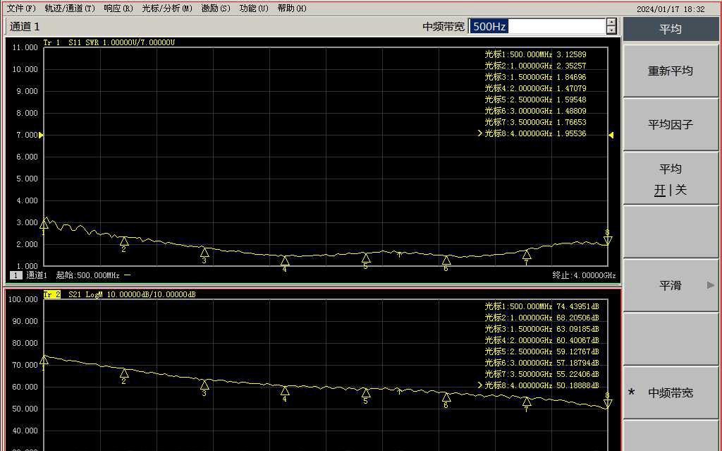This screenshot has width=722, height=451.
Task: Pick marker 6 triangle on S21 trace
Action: coord(446,397)
